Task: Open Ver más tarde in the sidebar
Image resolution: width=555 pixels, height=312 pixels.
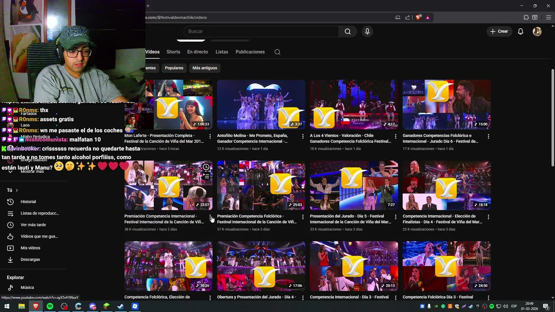Action: (x=34, y=225)
